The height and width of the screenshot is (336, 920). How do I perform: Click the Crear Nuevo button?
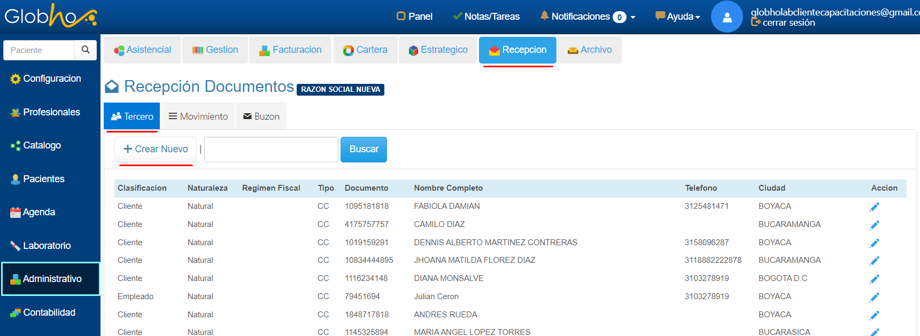[156, 149]
